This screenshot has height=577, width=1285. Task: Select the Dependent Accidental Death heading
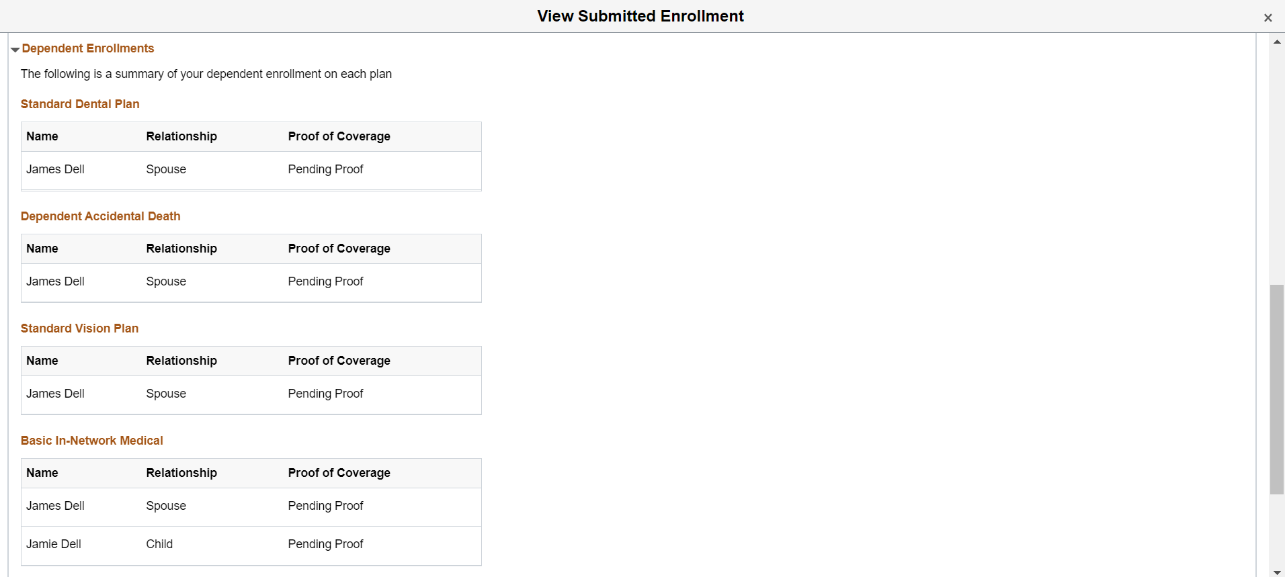(x=100, y=216)
